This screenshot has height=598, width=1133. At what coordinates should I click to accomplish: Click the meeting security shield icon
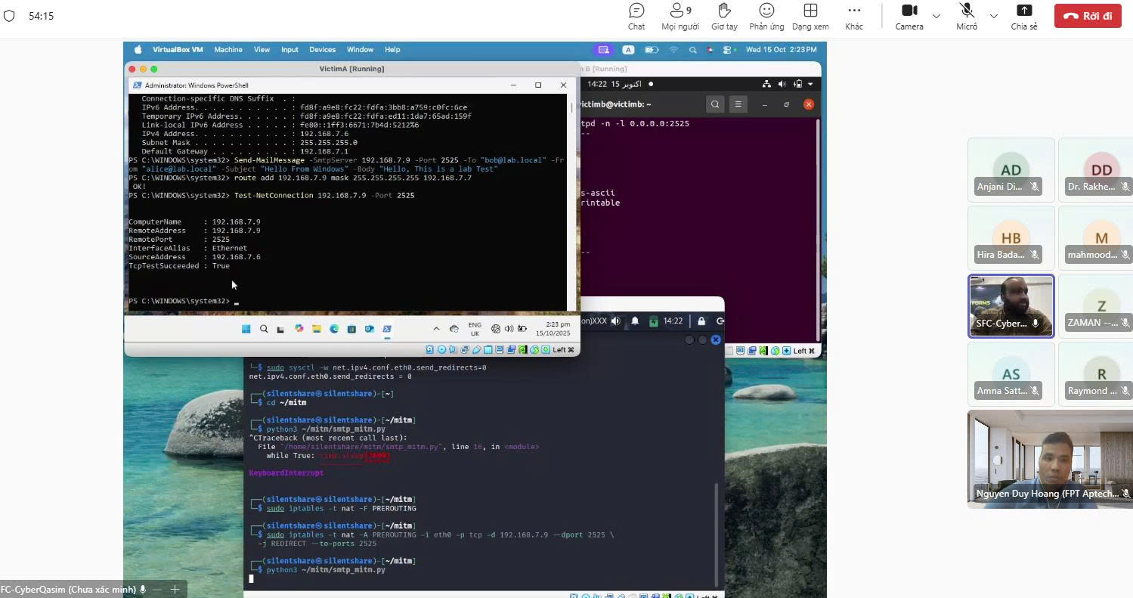[x=9, y=16]
